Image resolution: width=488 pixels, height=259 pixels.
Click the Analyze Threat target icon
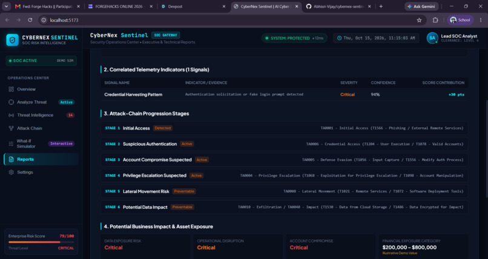click(12, 102)
